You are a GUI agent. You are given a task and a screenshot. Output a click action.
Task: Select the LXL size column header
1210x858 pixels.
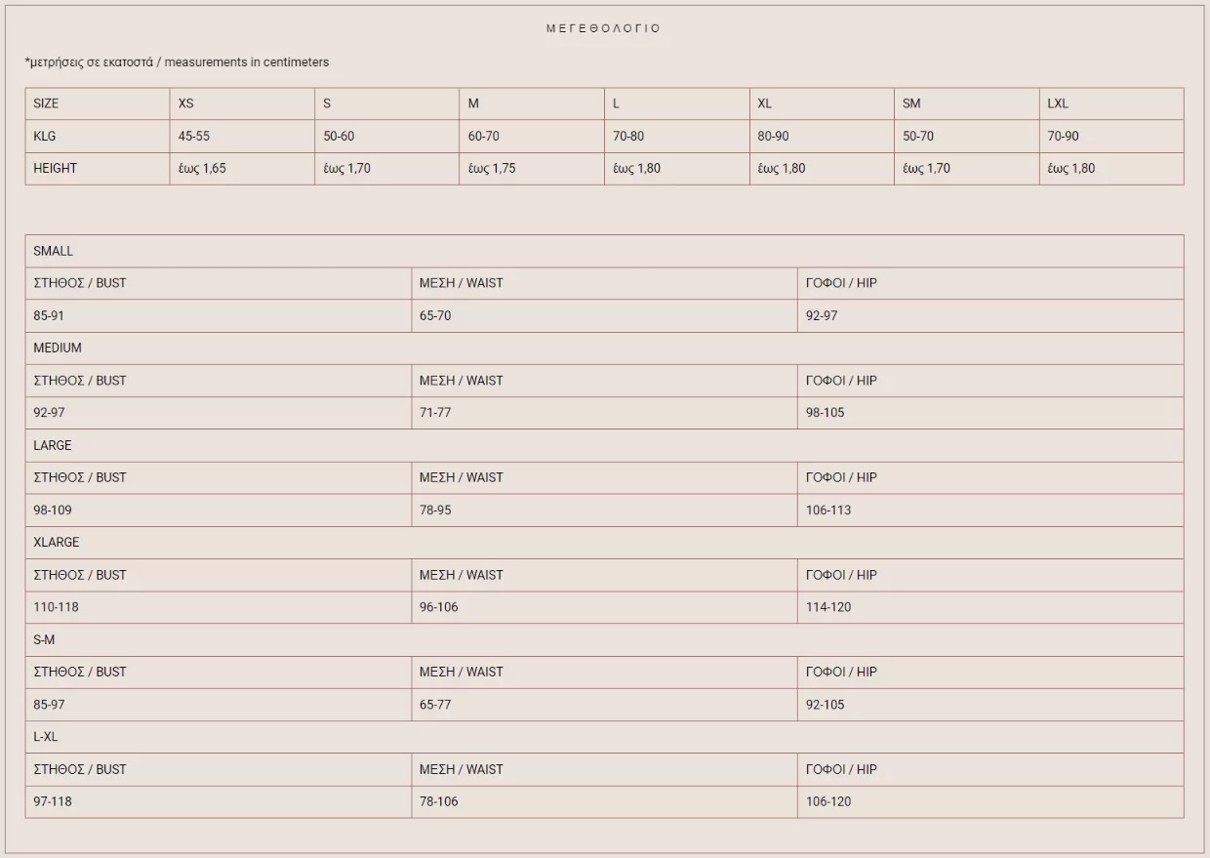(1058, 103)
